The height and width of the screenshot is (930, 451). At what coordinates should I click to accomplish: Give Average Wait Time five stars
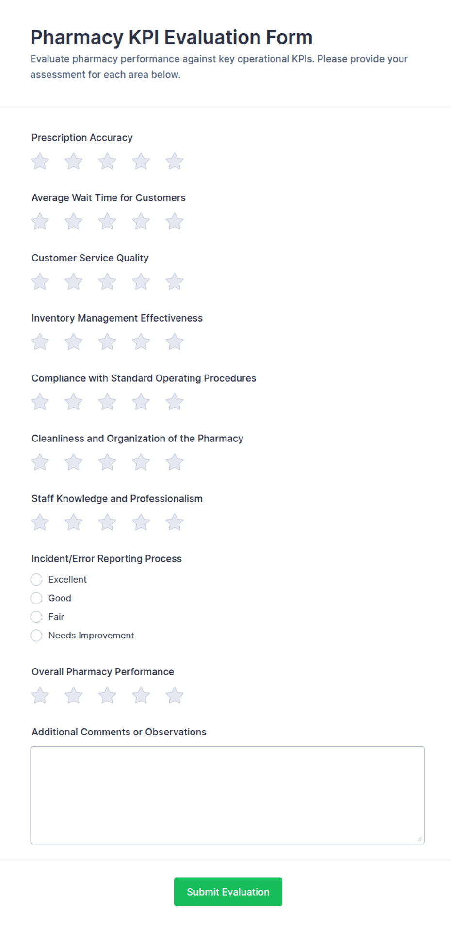175,222
